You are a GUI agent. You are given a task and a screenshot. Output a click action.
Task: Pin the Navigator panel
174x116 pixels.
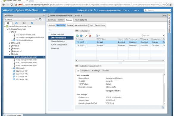(x=44, y=15)
